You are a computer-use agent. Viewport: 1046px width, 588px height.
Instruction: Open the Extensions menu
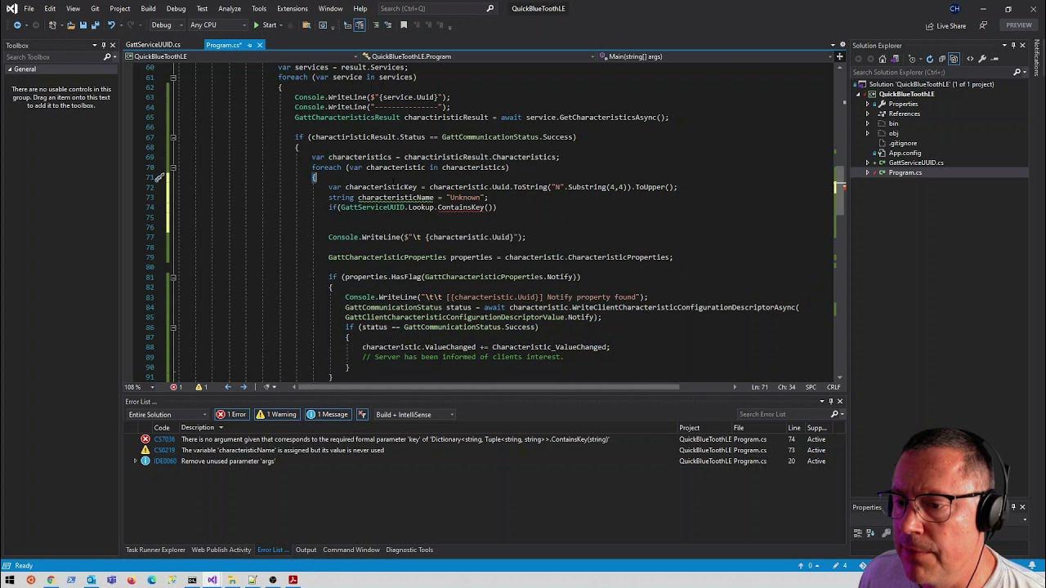pos(293,9)
